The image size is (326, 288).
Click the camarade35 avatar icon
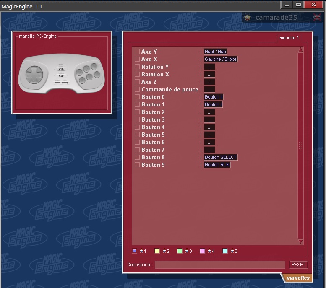248,18
